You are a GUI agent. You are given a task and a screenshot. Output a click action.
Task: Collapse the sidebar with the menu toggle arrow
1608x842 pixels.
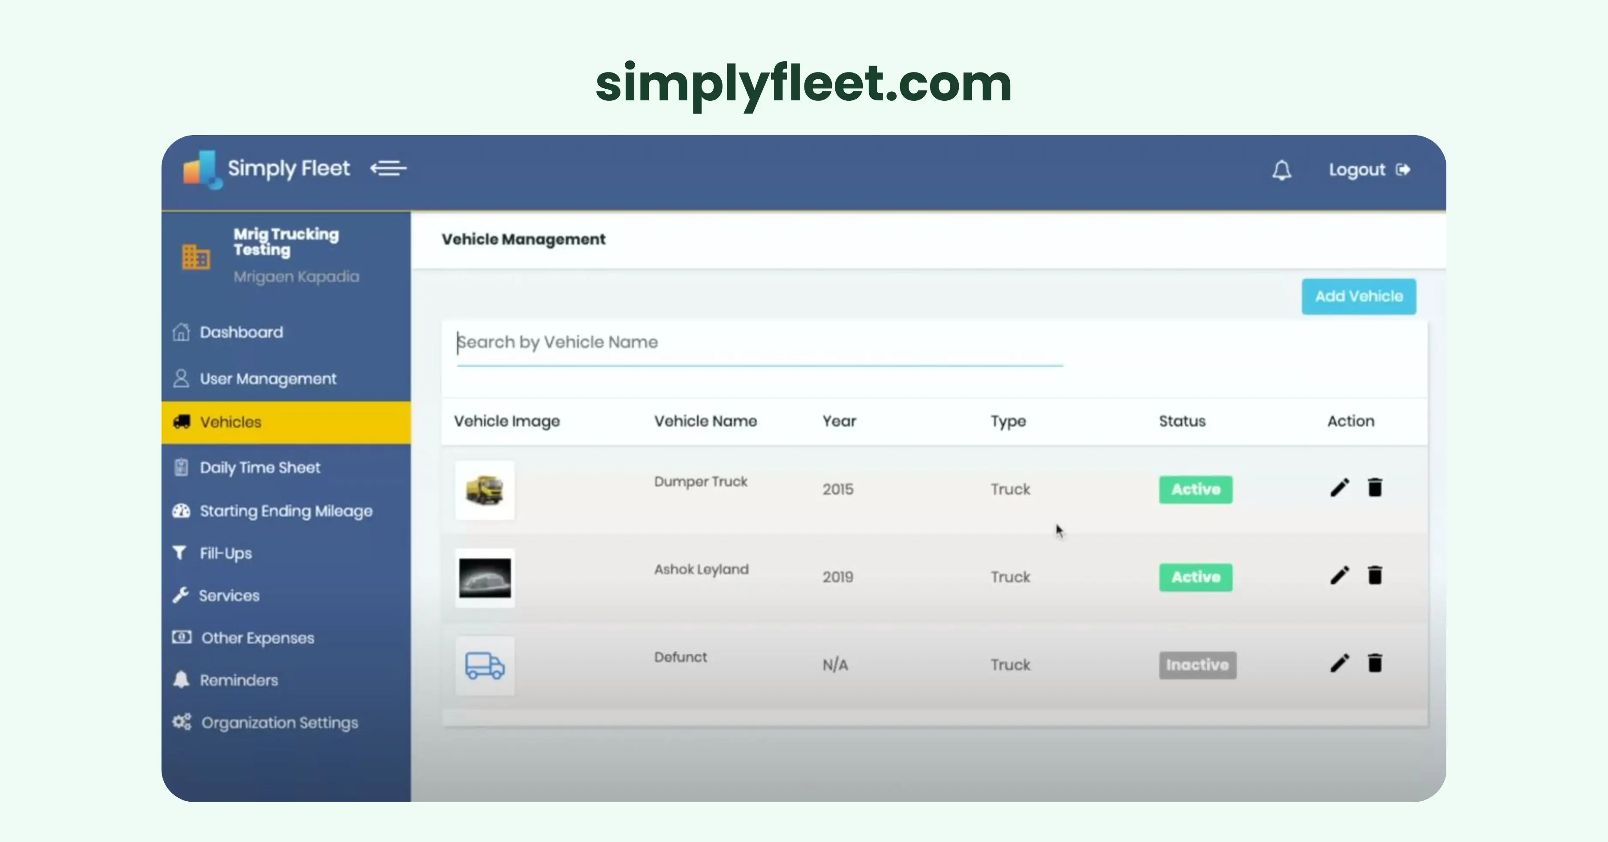pyautogui.click(x=388, y=168)
